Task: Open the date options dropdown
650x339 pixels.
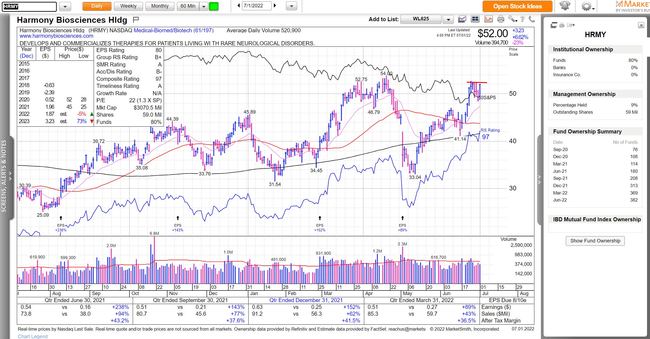Action: pos(291,6)
